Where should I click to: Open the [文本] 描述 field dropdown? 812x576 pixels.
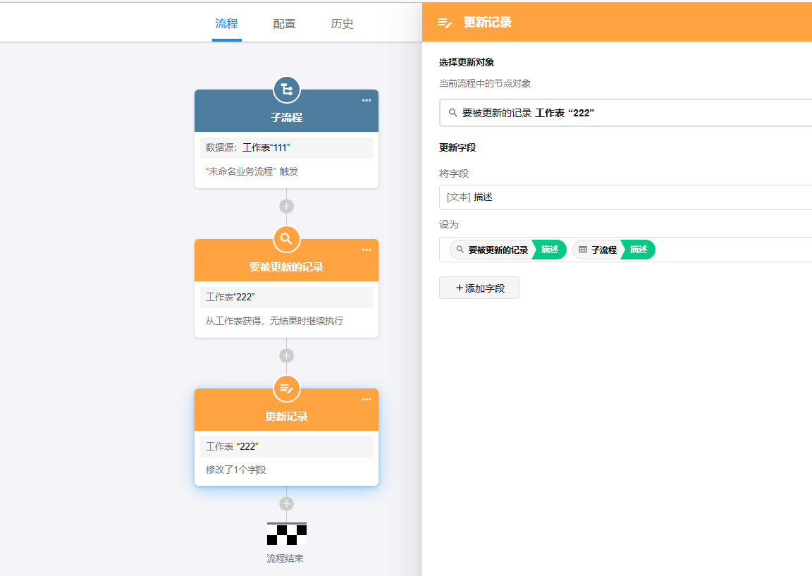(x=626, y=197)
